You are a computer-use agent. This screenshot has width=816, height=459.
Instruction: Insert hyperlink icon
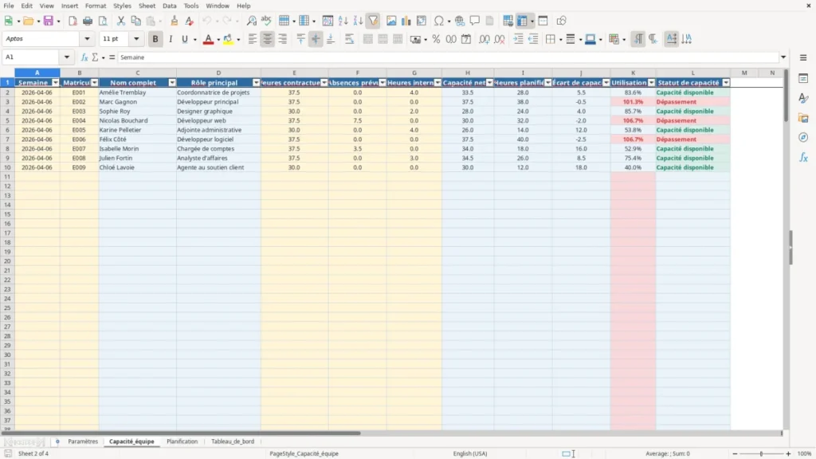tap(460, 21)
